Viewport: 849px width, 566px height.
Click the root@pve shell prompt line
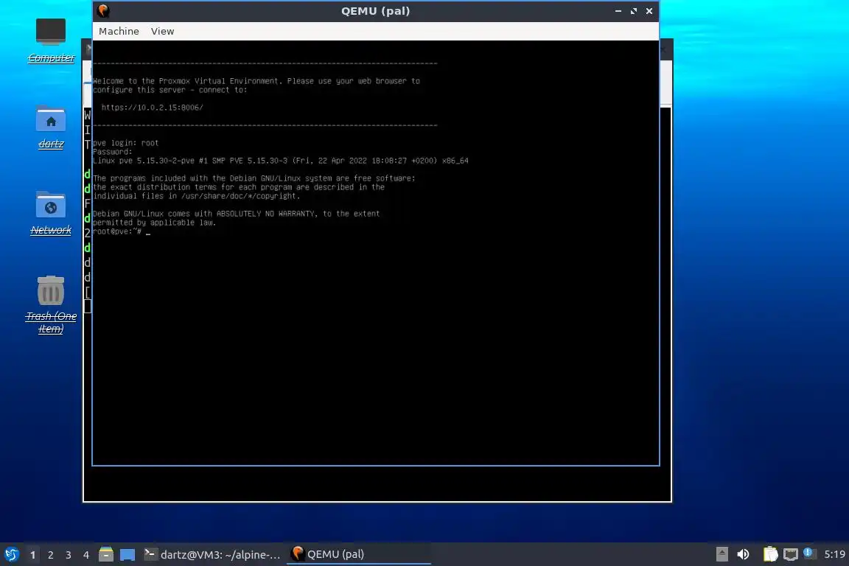click(122, 232)
